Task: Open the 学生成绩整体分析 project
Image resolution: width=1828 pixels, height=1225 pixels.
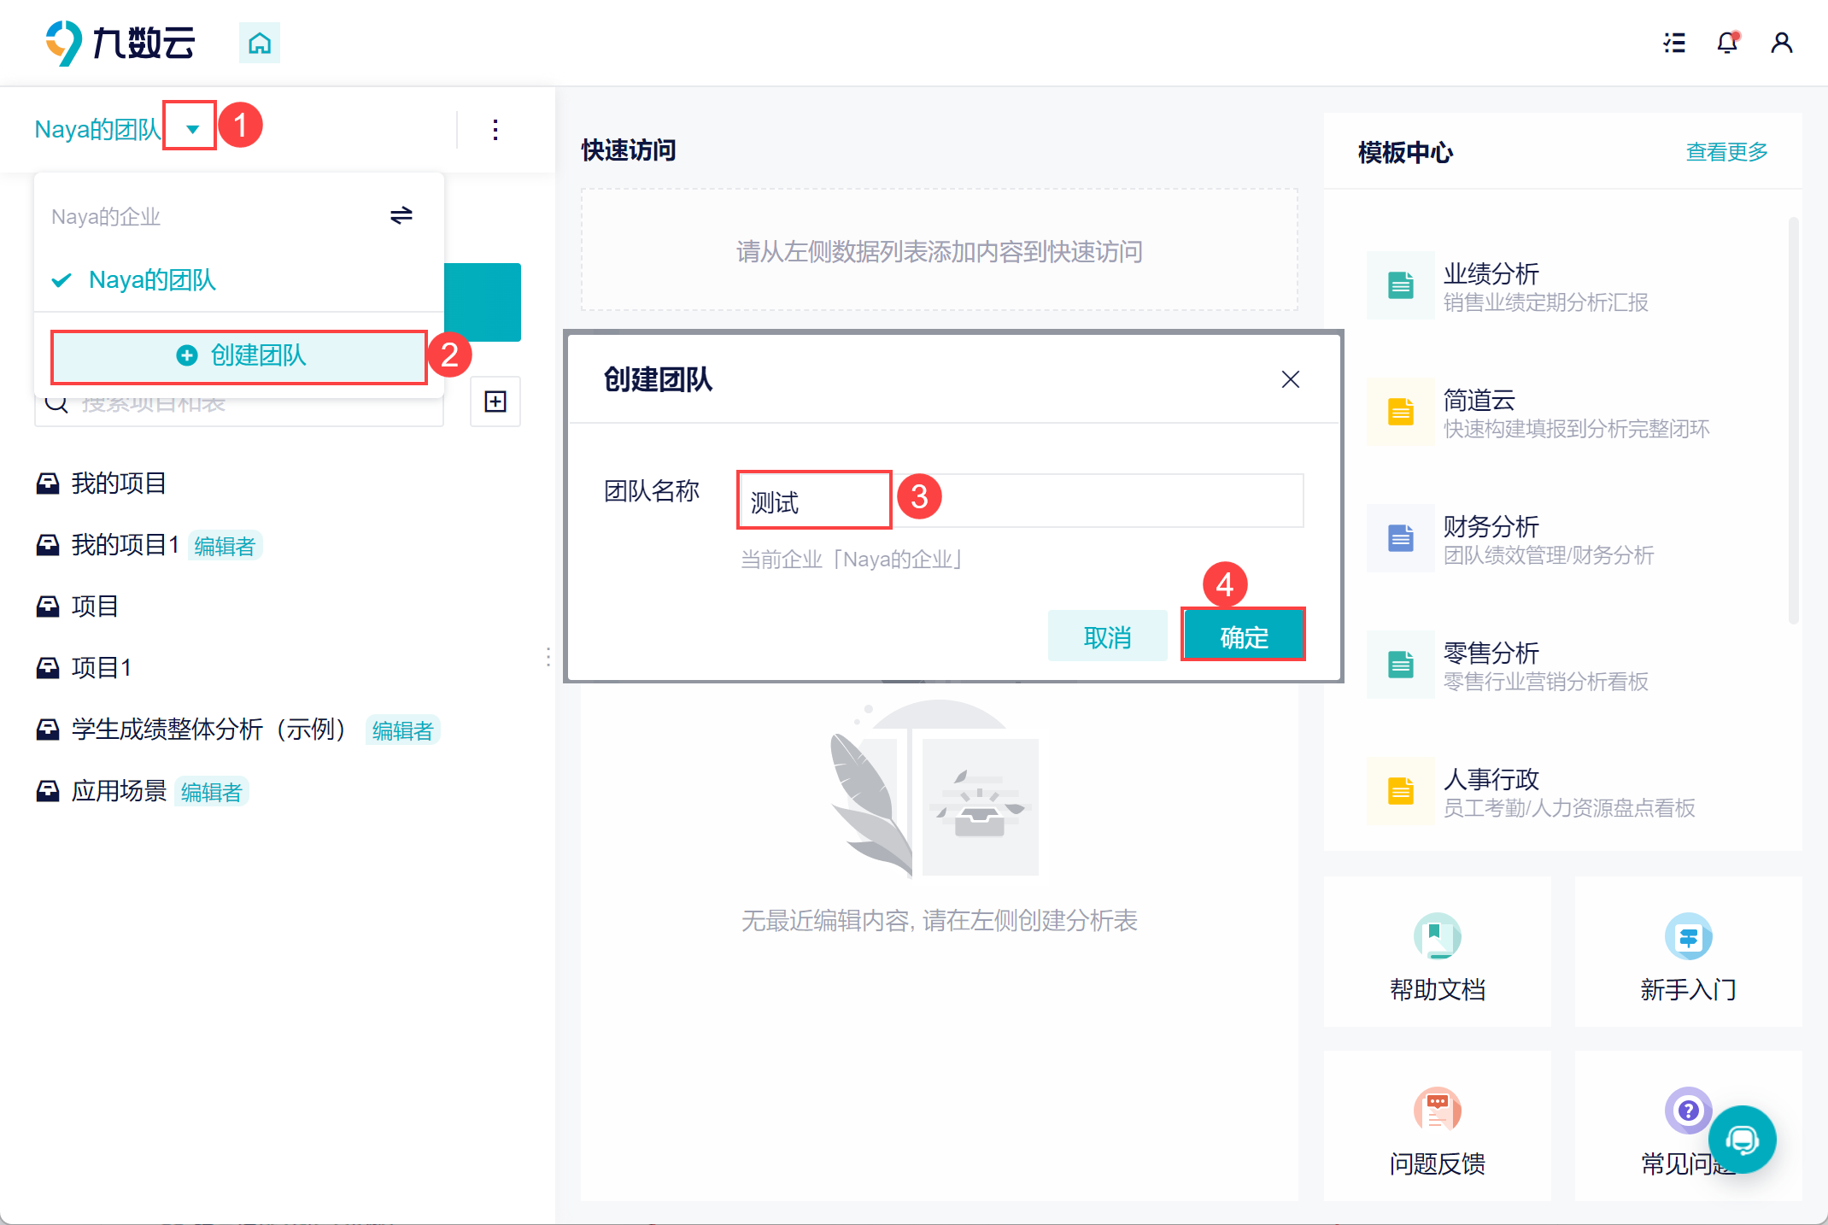Action: [x=208, y=730]
